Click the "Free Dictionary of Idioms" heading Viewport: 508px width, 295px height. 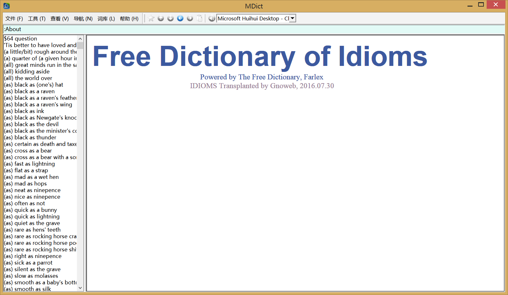pos(260,57)
